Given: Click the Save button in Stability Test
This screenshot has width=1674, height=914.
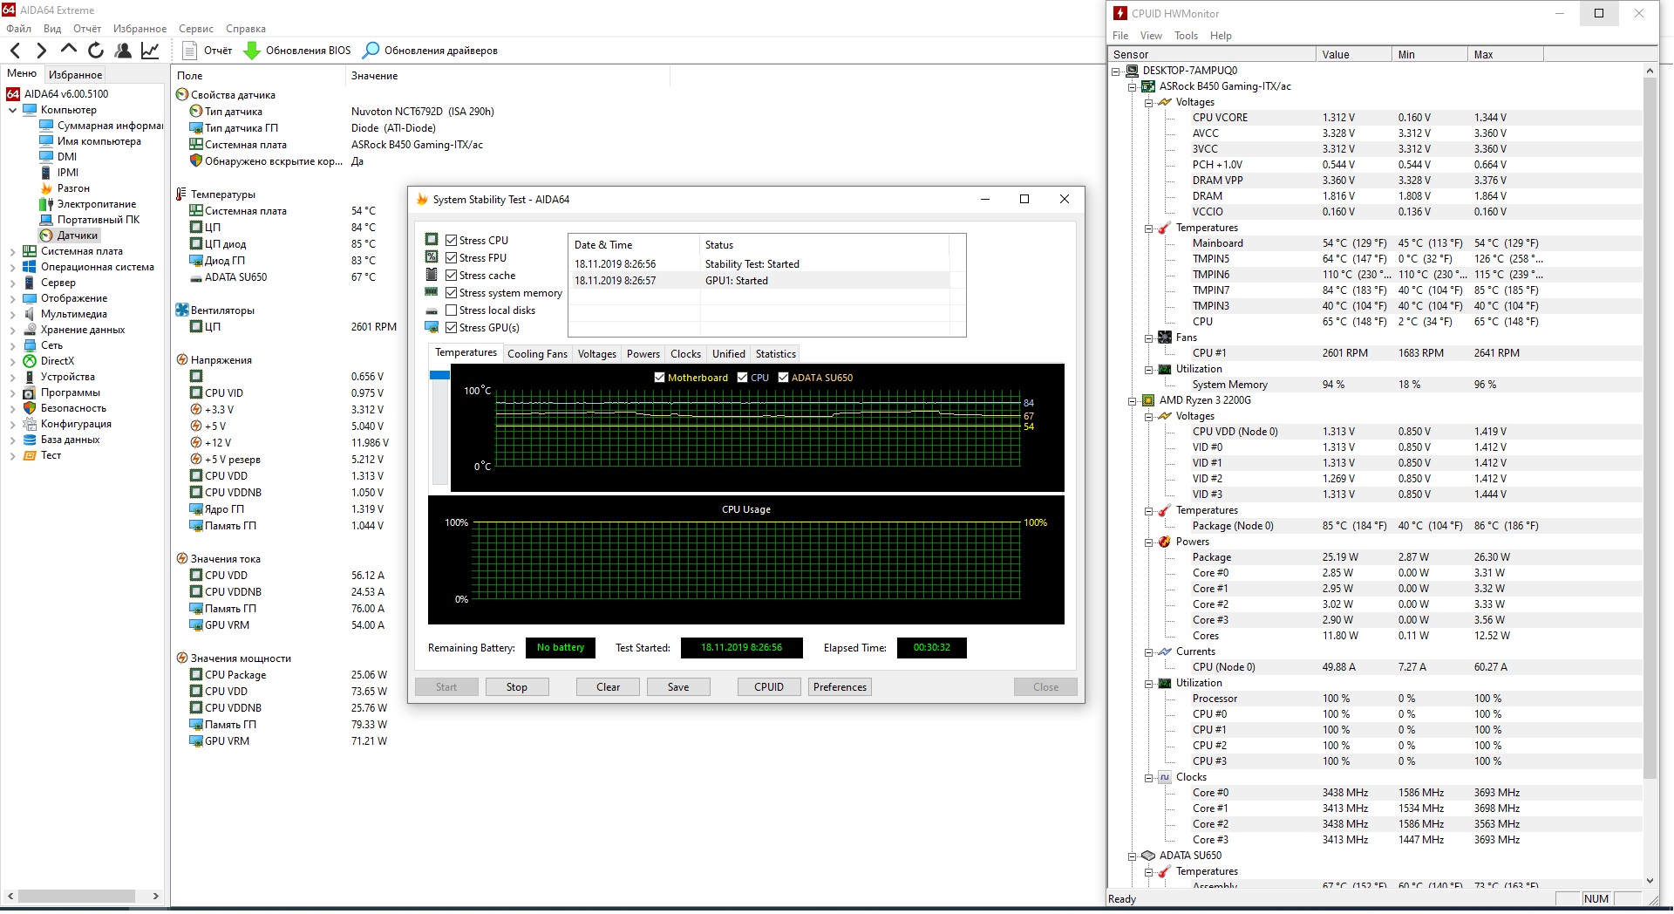Looking at the screenshot, I should [678, 687].
